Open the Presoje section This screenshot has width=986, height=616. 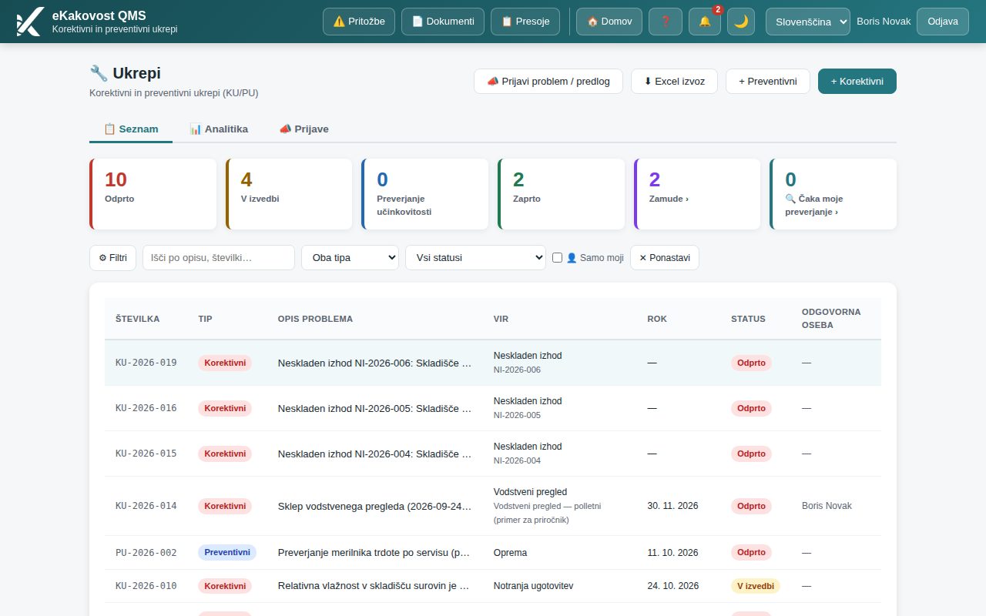[525, 22]
